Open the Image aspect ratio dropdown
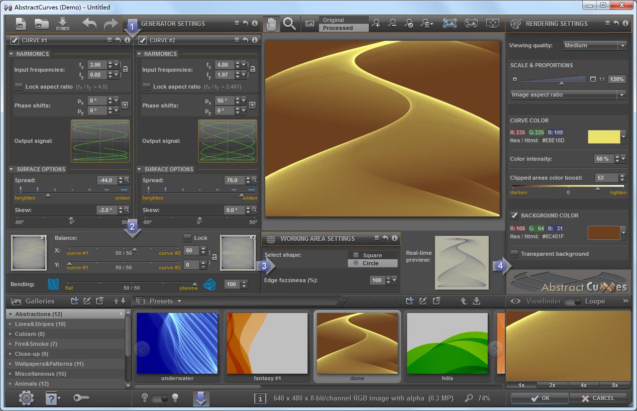637x411 pixels. click(568, 95)
